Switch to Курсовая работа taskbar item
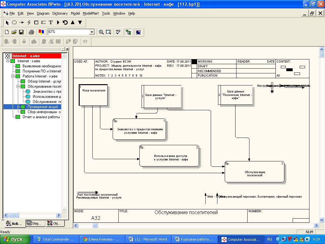This screenshot has height=244, width=325. tap(195, 240)
